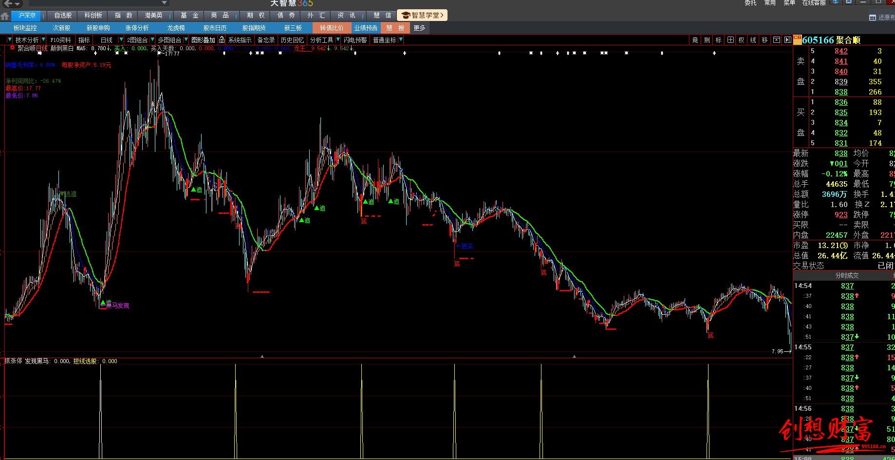Contact 在线客服 support

[814, 3]
